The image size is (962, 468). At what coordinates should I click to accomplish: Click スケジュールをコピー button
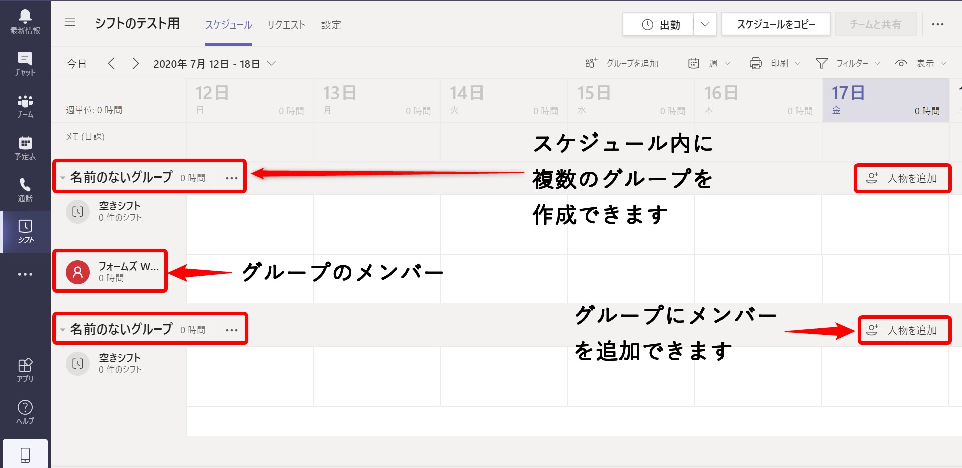pyautogui.click(x=776, y=24)
